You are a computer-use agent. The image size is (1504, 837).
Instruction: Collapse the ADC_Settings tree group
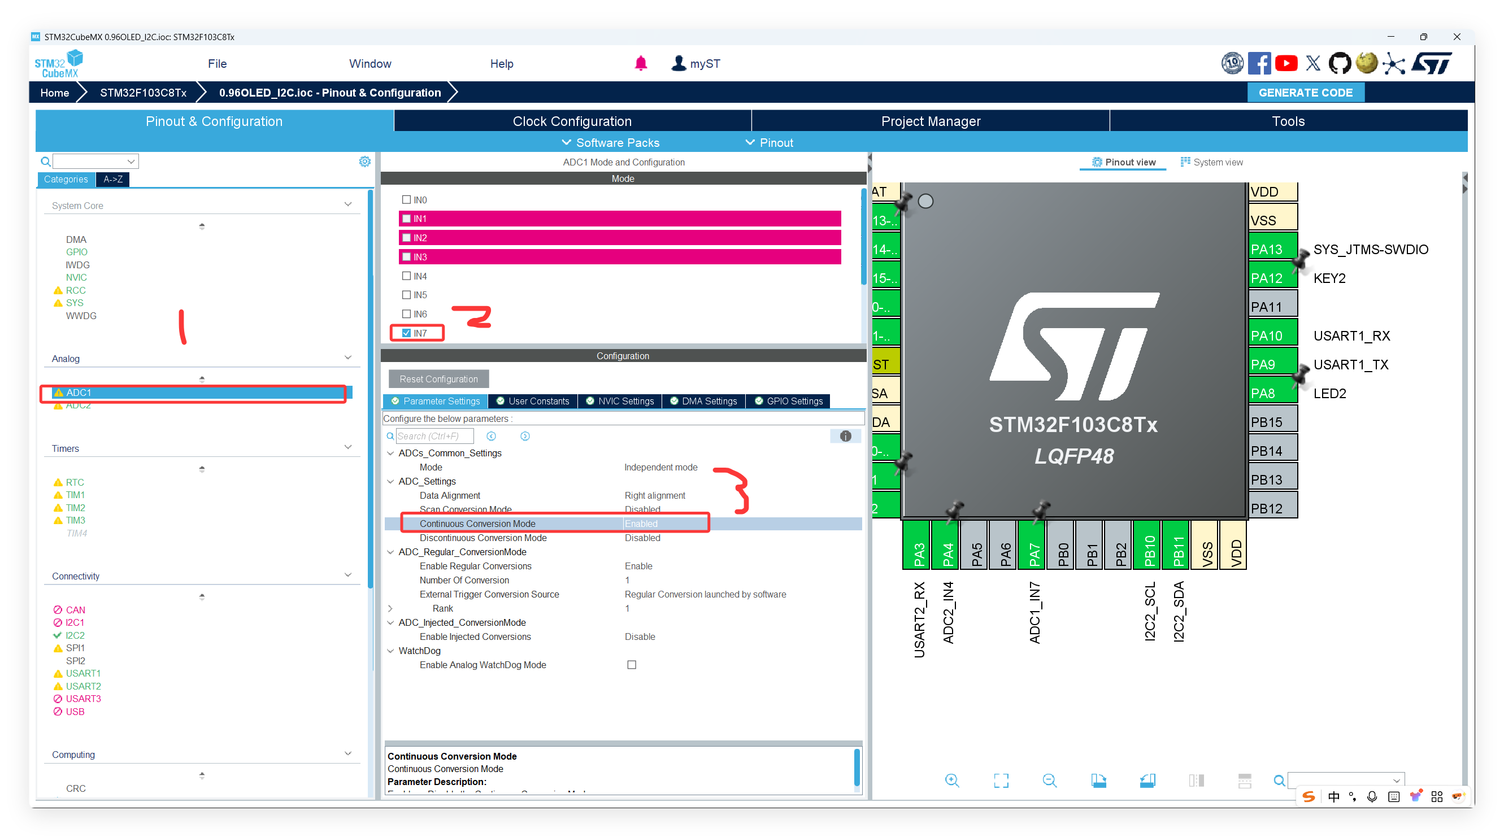click(x=390, y=481)
